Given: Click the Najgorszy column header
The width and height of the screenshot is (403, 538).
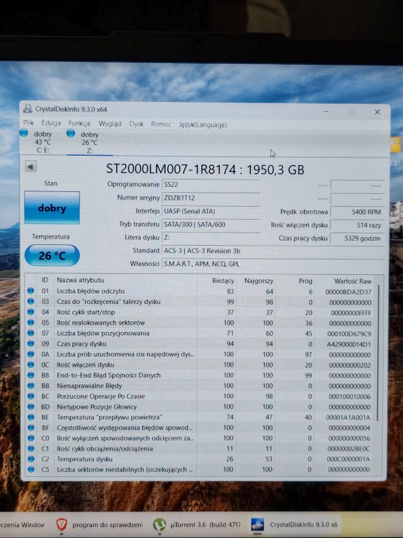Looking at the screenshot, I should 259,281.
